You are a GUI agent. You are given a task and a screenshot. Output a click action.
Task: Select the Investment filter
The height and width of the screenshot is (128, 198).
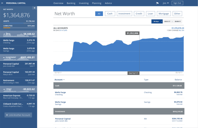point(124,14)
